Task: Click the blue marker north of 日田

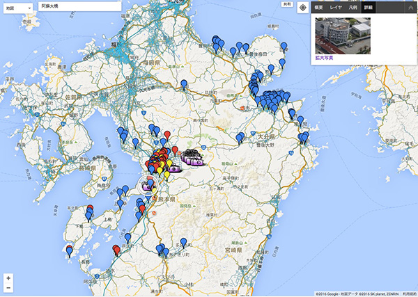Action: point(184,84)
